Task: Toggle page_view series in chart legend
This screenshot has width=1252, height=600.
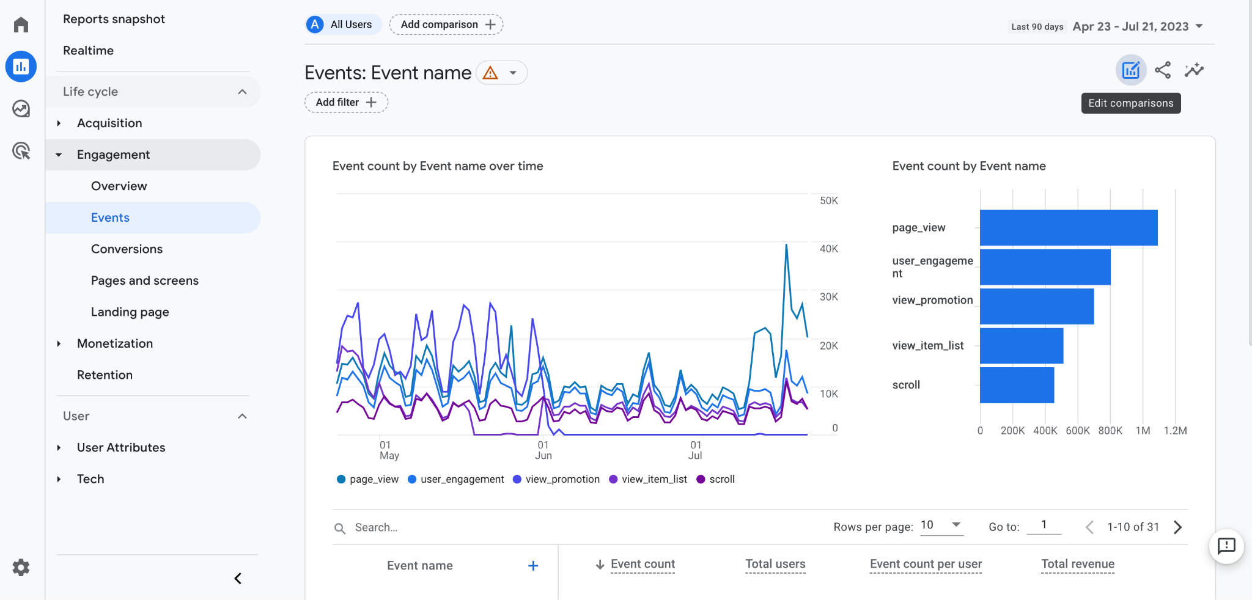Action: (x=368, y=479)
